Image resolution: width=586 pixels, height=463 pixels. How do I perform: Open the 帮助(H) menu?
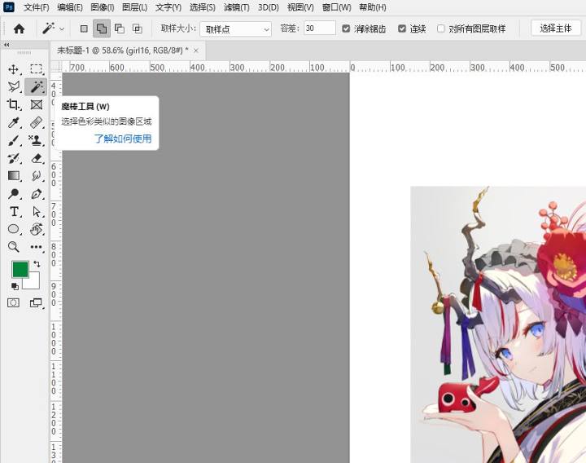point(372,7)
